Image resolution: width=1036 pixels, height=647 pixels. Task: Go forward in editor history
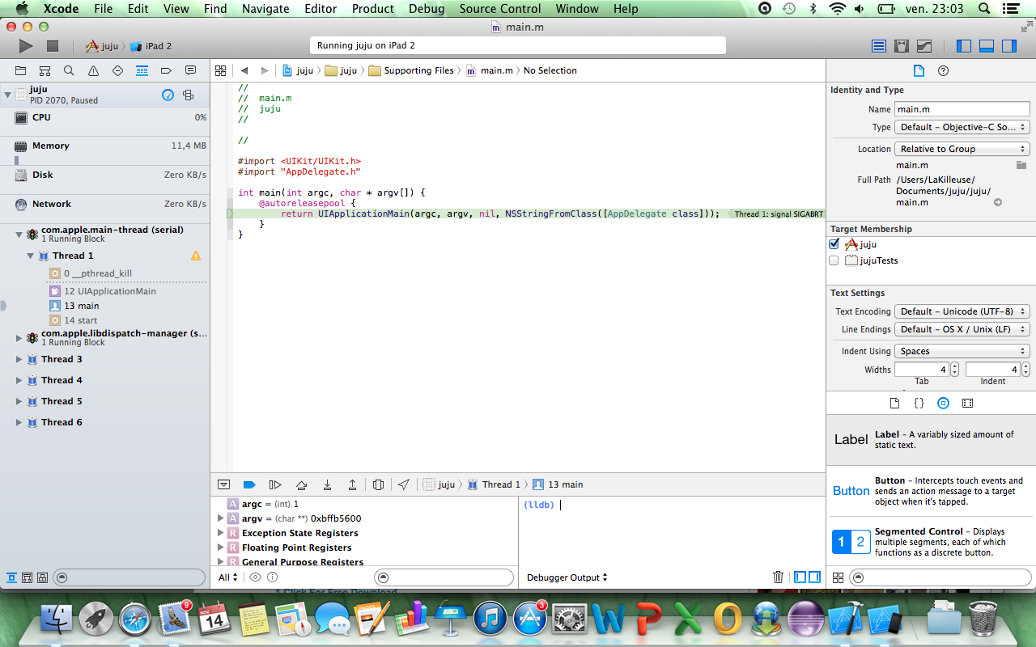266,70
